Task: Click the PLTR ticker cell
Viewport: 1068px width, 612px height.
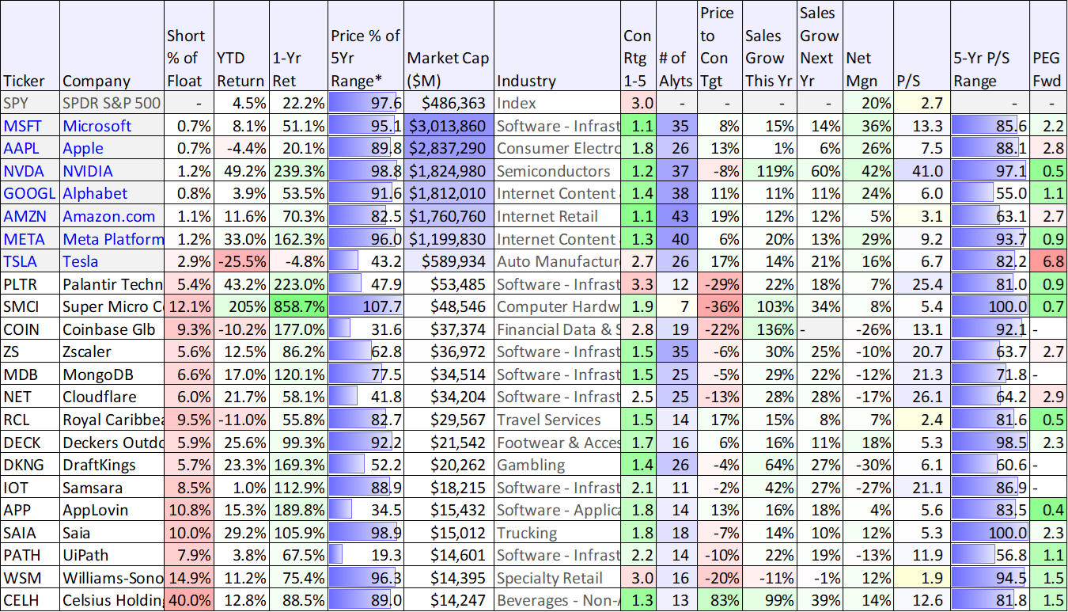Action: [30, 284]
